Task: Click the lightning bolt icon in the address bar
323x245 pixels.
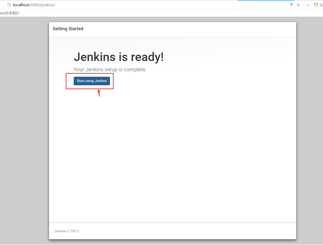Action: click(x=292, y=5)
